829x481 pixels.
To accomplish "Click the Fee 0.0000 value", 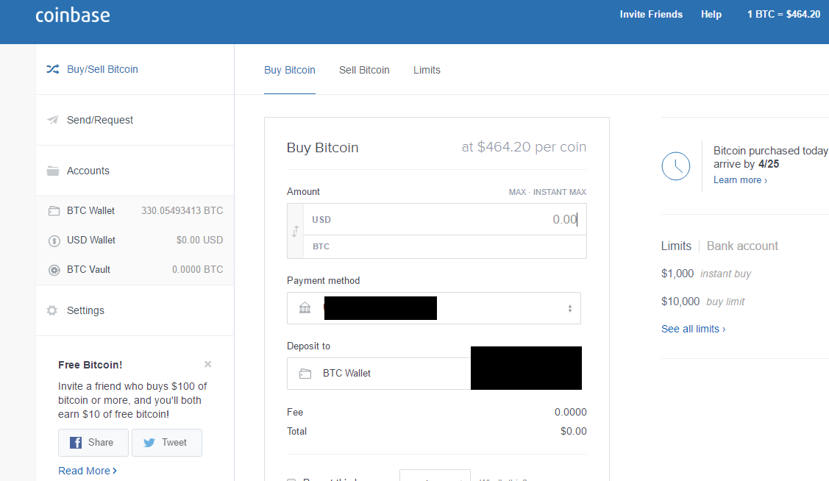I will point(571,413).
